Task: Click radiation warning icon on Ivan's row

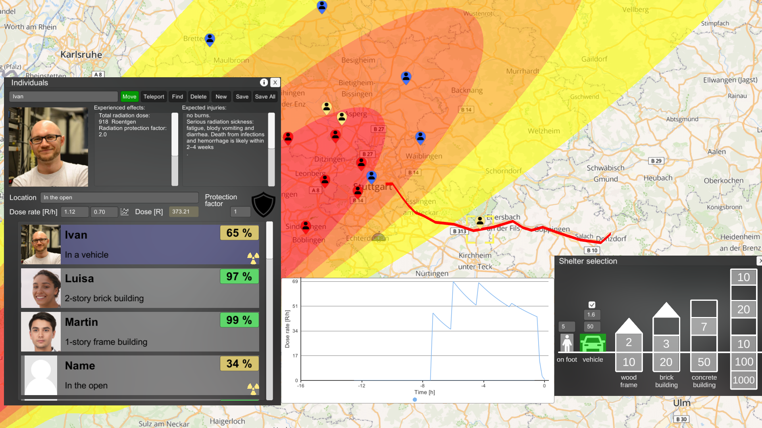Action: [x=253, y=258]
